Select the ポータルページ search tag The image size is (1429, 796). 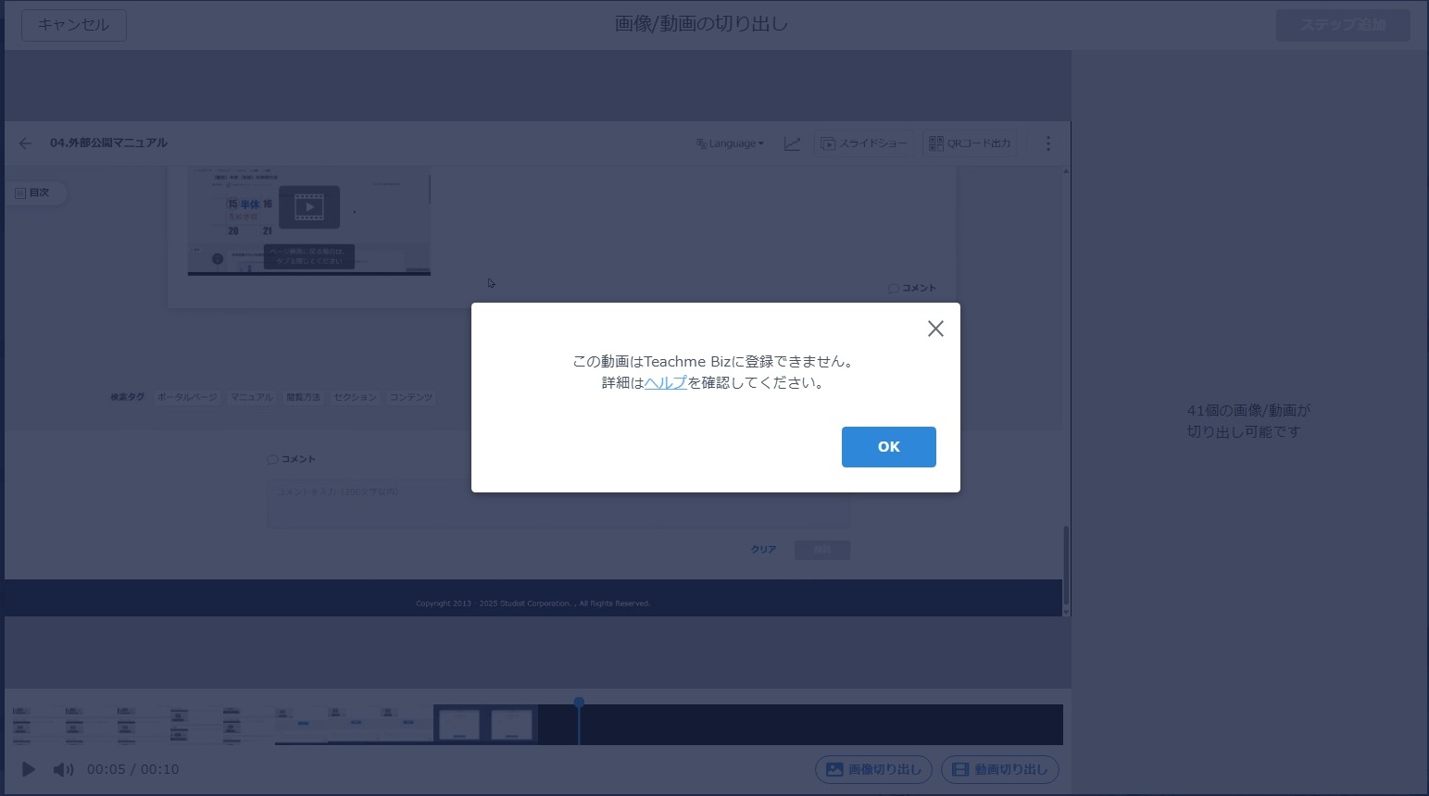pyautogui.click(x=188, y=397)
